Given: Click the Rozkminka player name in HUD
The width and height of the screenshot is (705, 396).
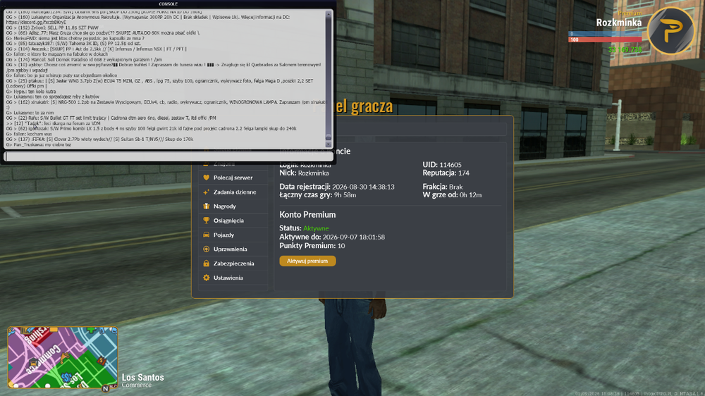Looking at the screenshot, I should tap(619, 23).
